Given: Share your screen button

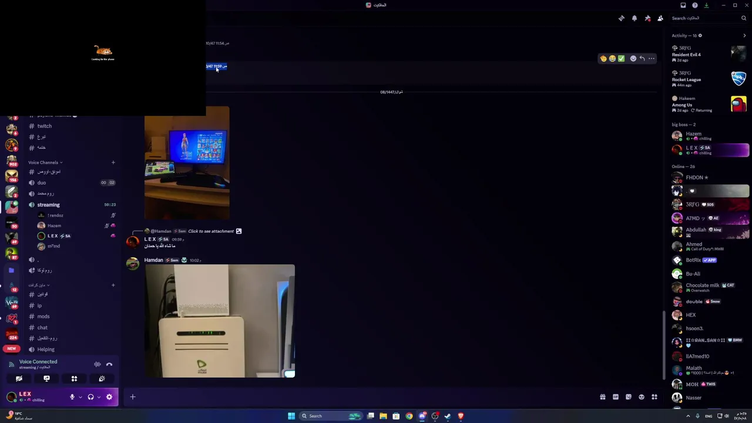Looking at the screenshot, I should (46, 379).
